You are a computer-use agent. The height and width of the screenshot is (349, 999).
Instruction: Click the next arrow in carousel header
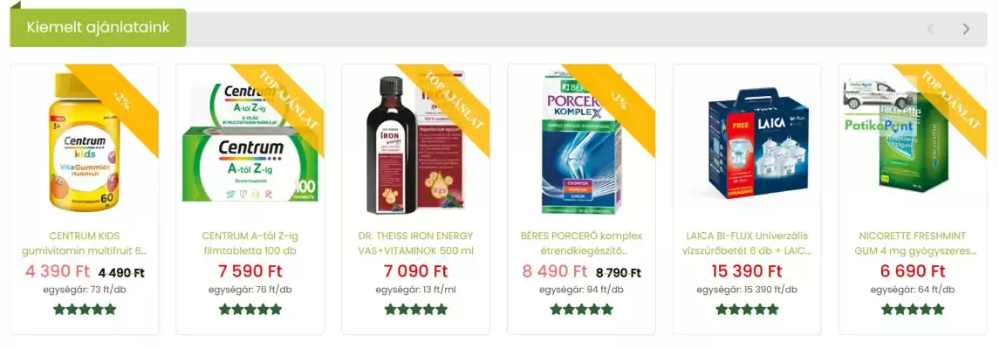(966, 29)
